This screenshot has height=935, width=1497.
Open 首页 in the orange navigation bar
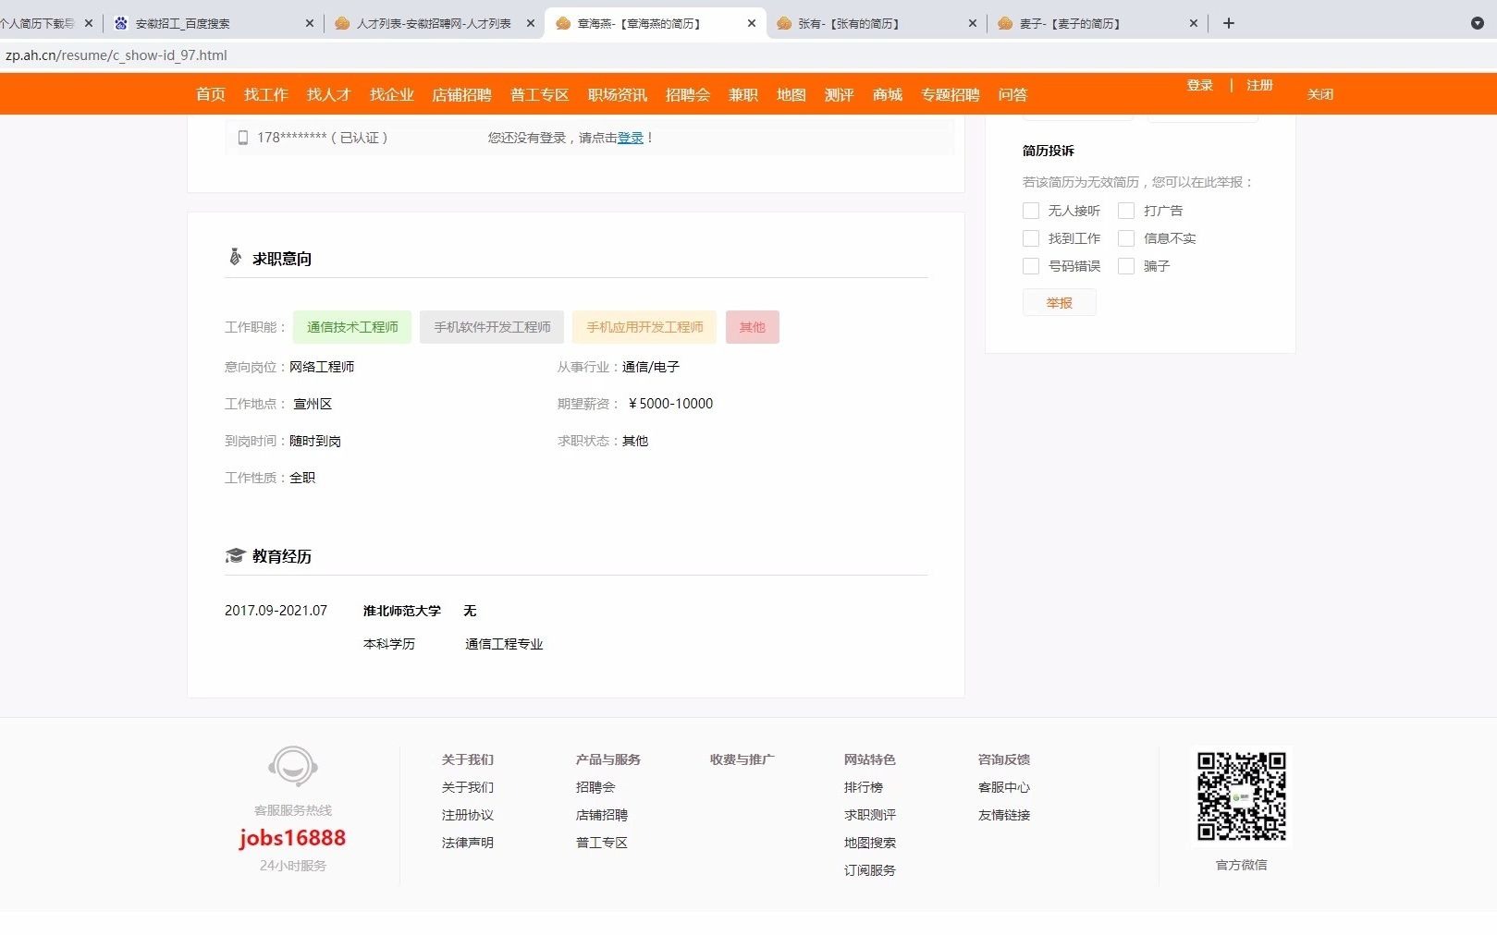211,94
